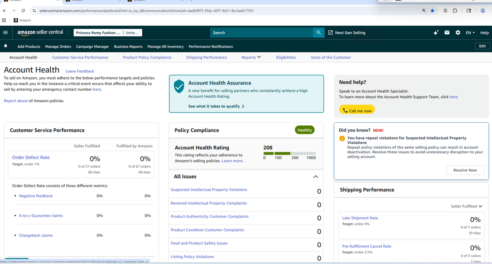Screen dimensions: 492x264
Task: Open the Order Defect Rate link
Action: [x=31, y=158]
